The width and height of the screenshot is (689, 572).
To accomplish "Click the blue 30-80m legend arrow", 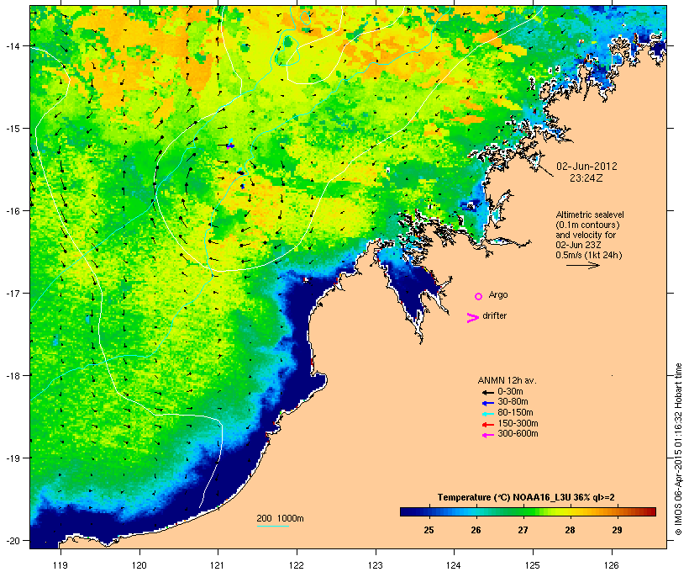I will 487,403.
